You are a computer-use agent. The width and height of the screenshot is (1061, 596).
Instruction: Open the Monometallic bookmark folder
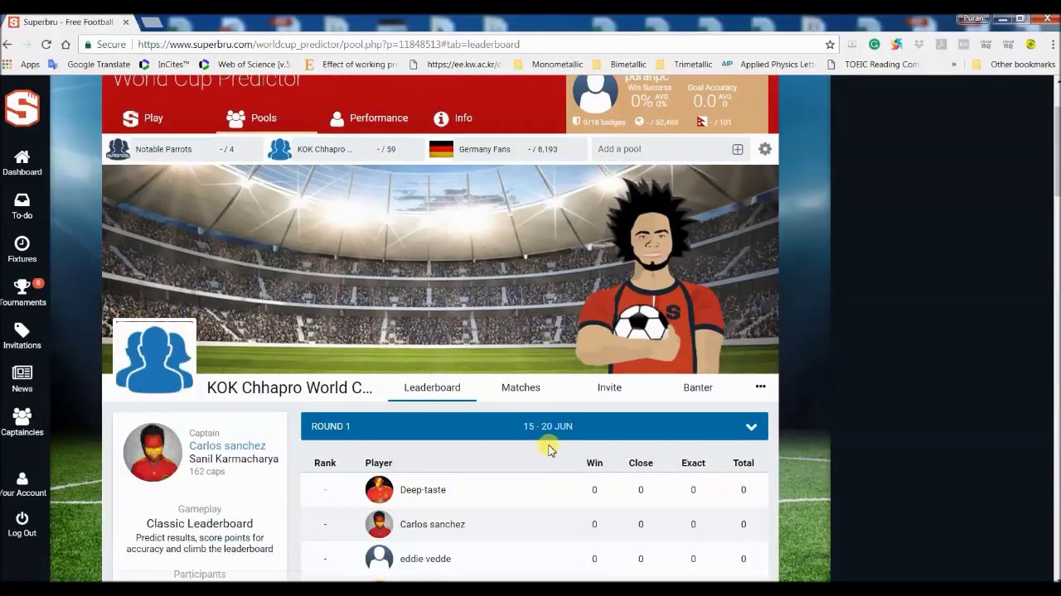click(x=548, y=65)
